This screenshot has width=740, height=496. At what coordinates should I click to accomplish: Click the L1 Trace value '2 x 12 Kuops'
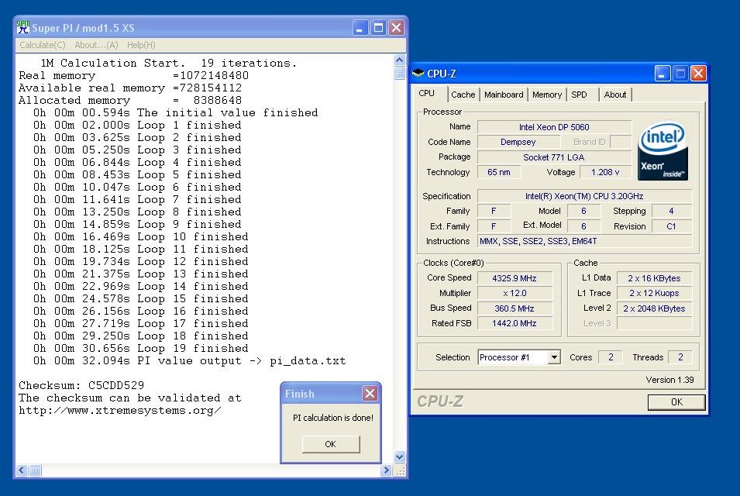[654, 293]
